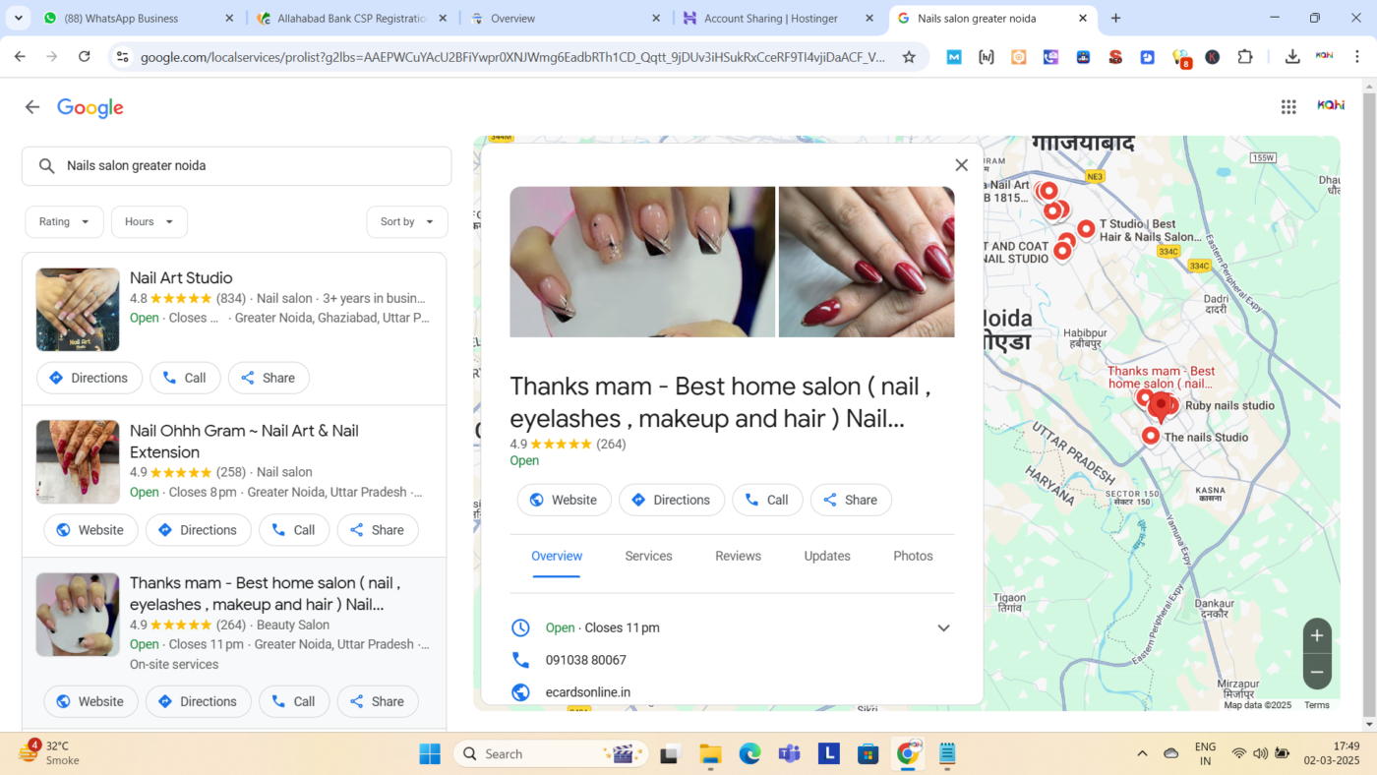
Task: Open Windows taskbar Search box
Action: 551,754
